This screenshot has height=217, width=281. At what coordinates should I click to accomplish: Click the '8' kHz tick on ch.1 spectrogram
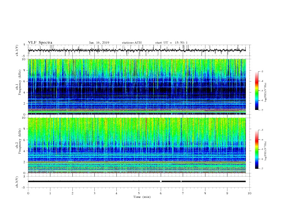point(25,70)
